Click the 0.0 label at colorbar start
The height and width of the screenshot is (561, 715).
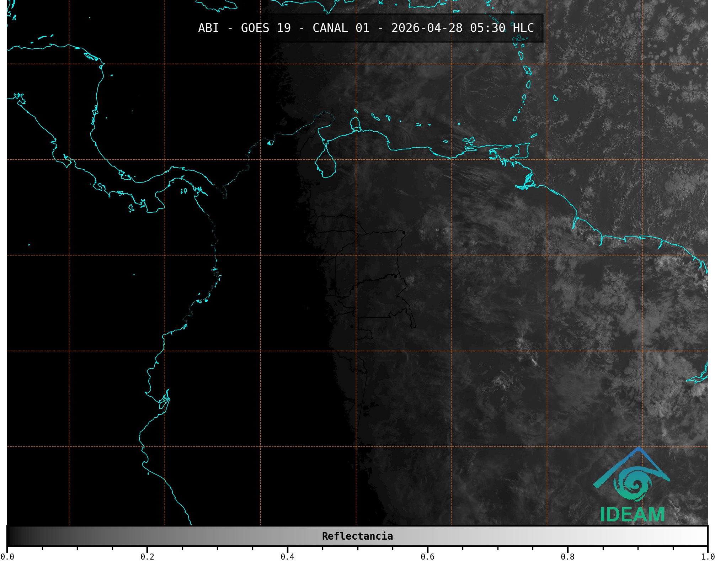point(7,556)
